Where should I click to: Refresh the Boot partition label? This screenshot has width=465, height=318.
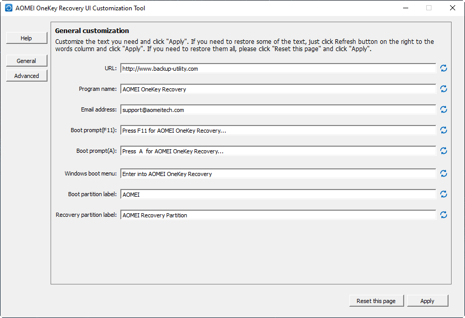pos(443,194)
